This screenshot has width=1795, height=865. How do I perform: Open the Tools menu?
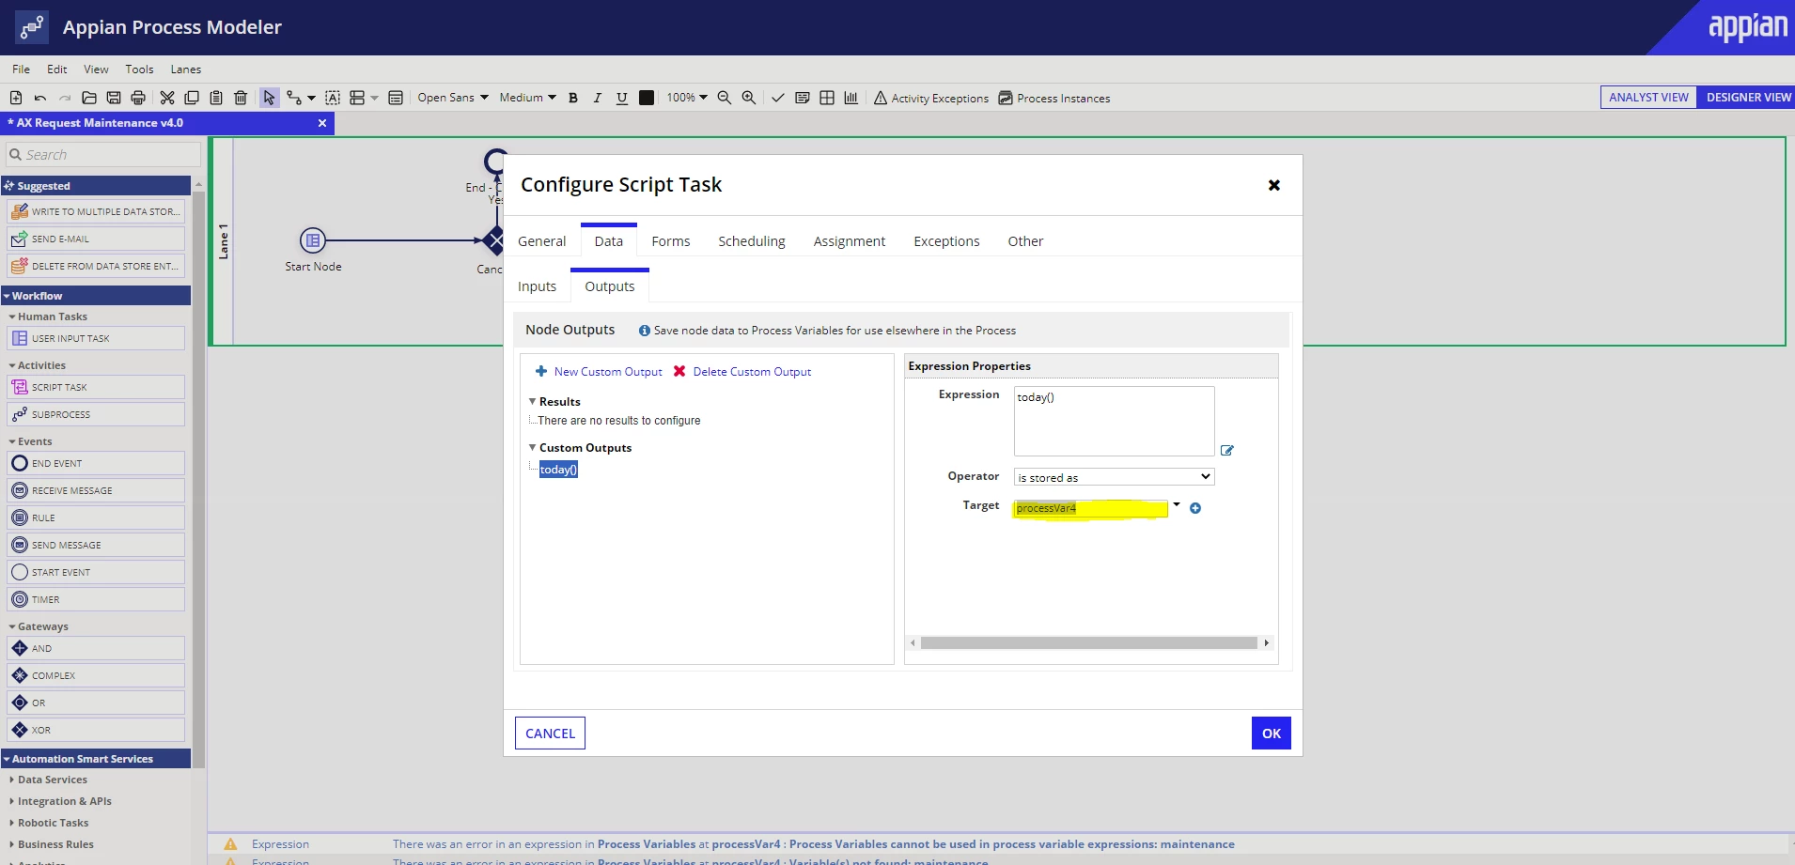[x=139, y=70]
